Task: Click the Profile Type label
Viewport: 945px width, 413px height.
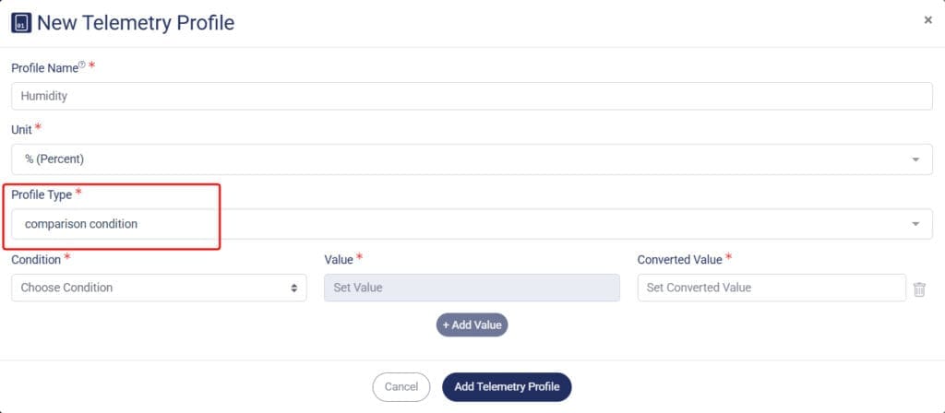Action: [x=41, y=195]
